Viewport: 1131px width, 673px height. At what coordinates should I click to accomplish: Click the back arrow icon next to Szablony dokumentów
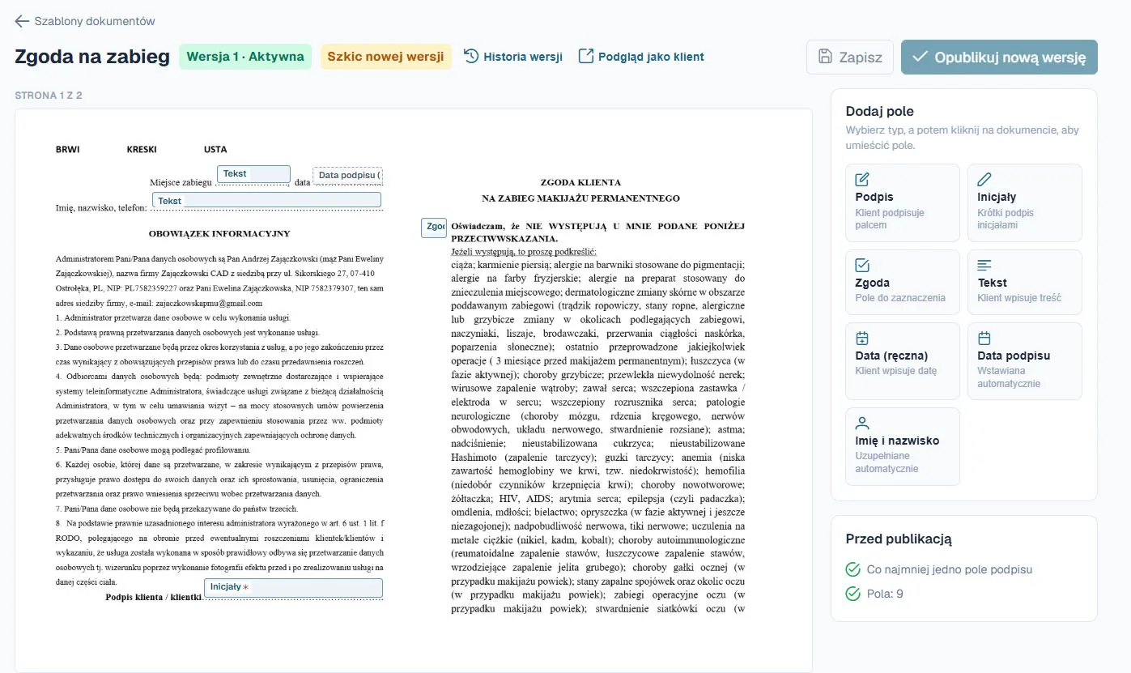tap(22, 21)
